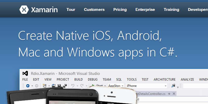The height and width of the screenshot is (104, 208).
Task: Visit the Pricing page
Action: click(x=120, y=10)
